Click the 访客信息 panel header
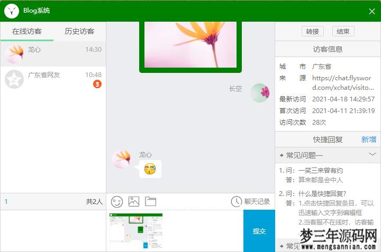Image resolution: width=381 pixels, height=252 pixels. 328,49
